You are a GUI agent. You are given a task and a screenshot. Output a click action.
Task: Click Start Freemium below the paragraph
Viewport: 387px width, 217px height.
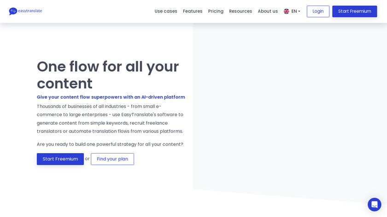pos(60,159)
